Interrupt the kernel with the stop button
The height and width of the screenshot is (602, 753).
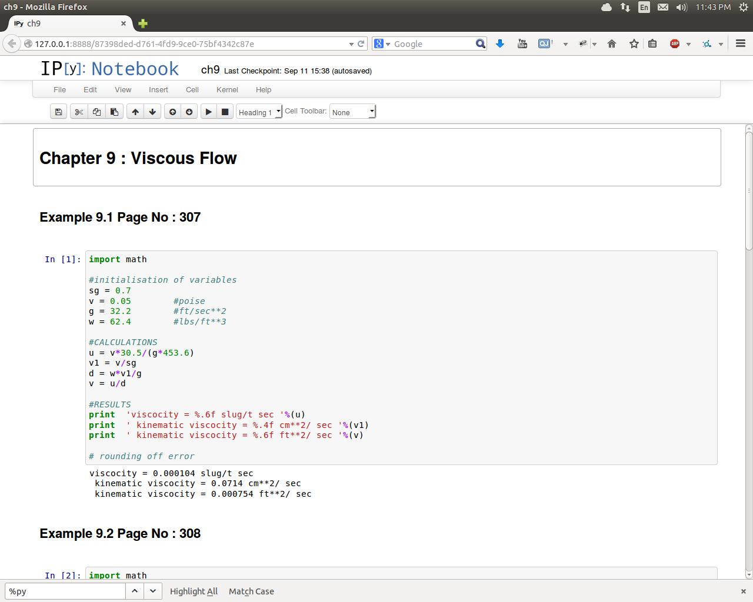click(x=225, y=112)
